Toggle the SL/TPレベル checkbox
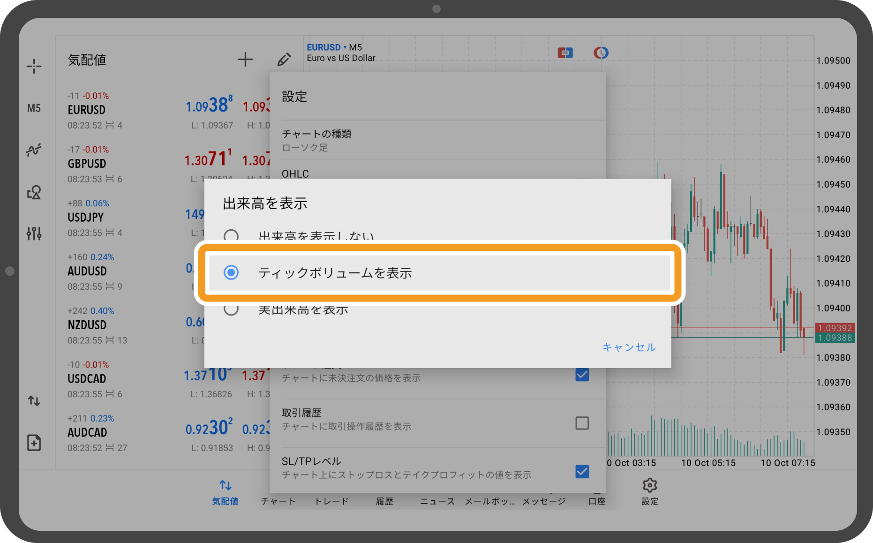Screen dimensions: 873x543 [x=582, y=471]
